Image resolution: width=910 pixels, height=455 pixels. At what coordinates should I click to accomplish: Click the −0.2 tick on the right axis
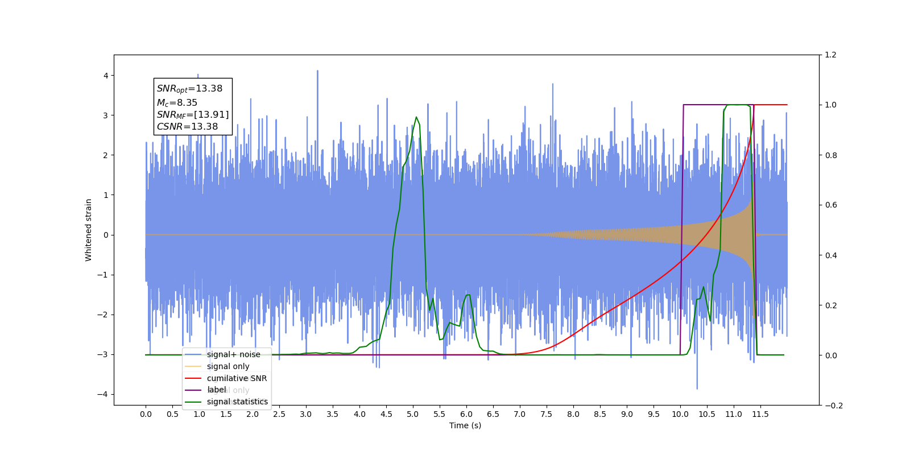(834, 406)
